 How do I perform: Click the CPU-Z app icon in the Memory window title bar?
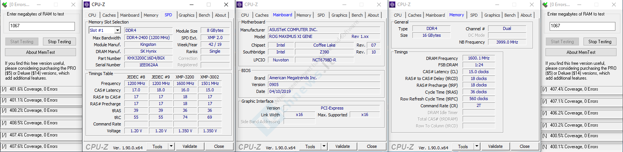pyautogui.click(x=393, y=5)
